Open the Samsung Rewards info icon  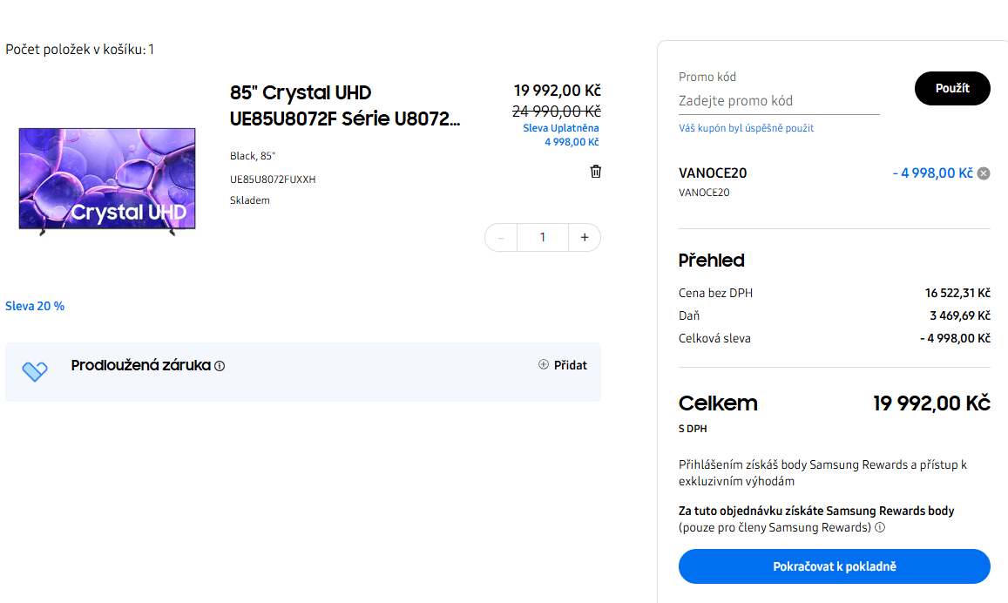click(880, 527)
